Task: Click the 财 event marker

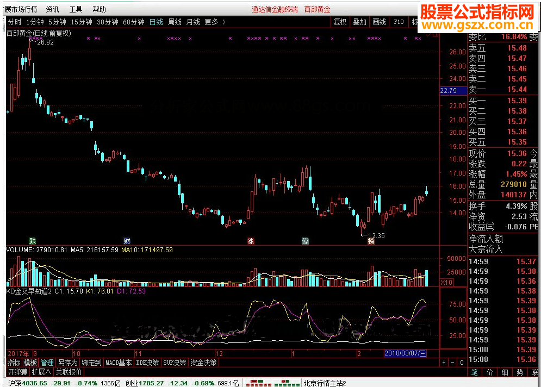Action: click(127, 241)
